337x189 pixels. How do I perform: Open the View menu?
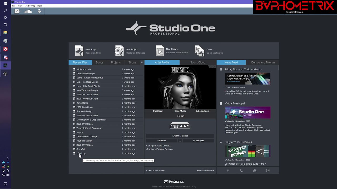click(20, 6)
